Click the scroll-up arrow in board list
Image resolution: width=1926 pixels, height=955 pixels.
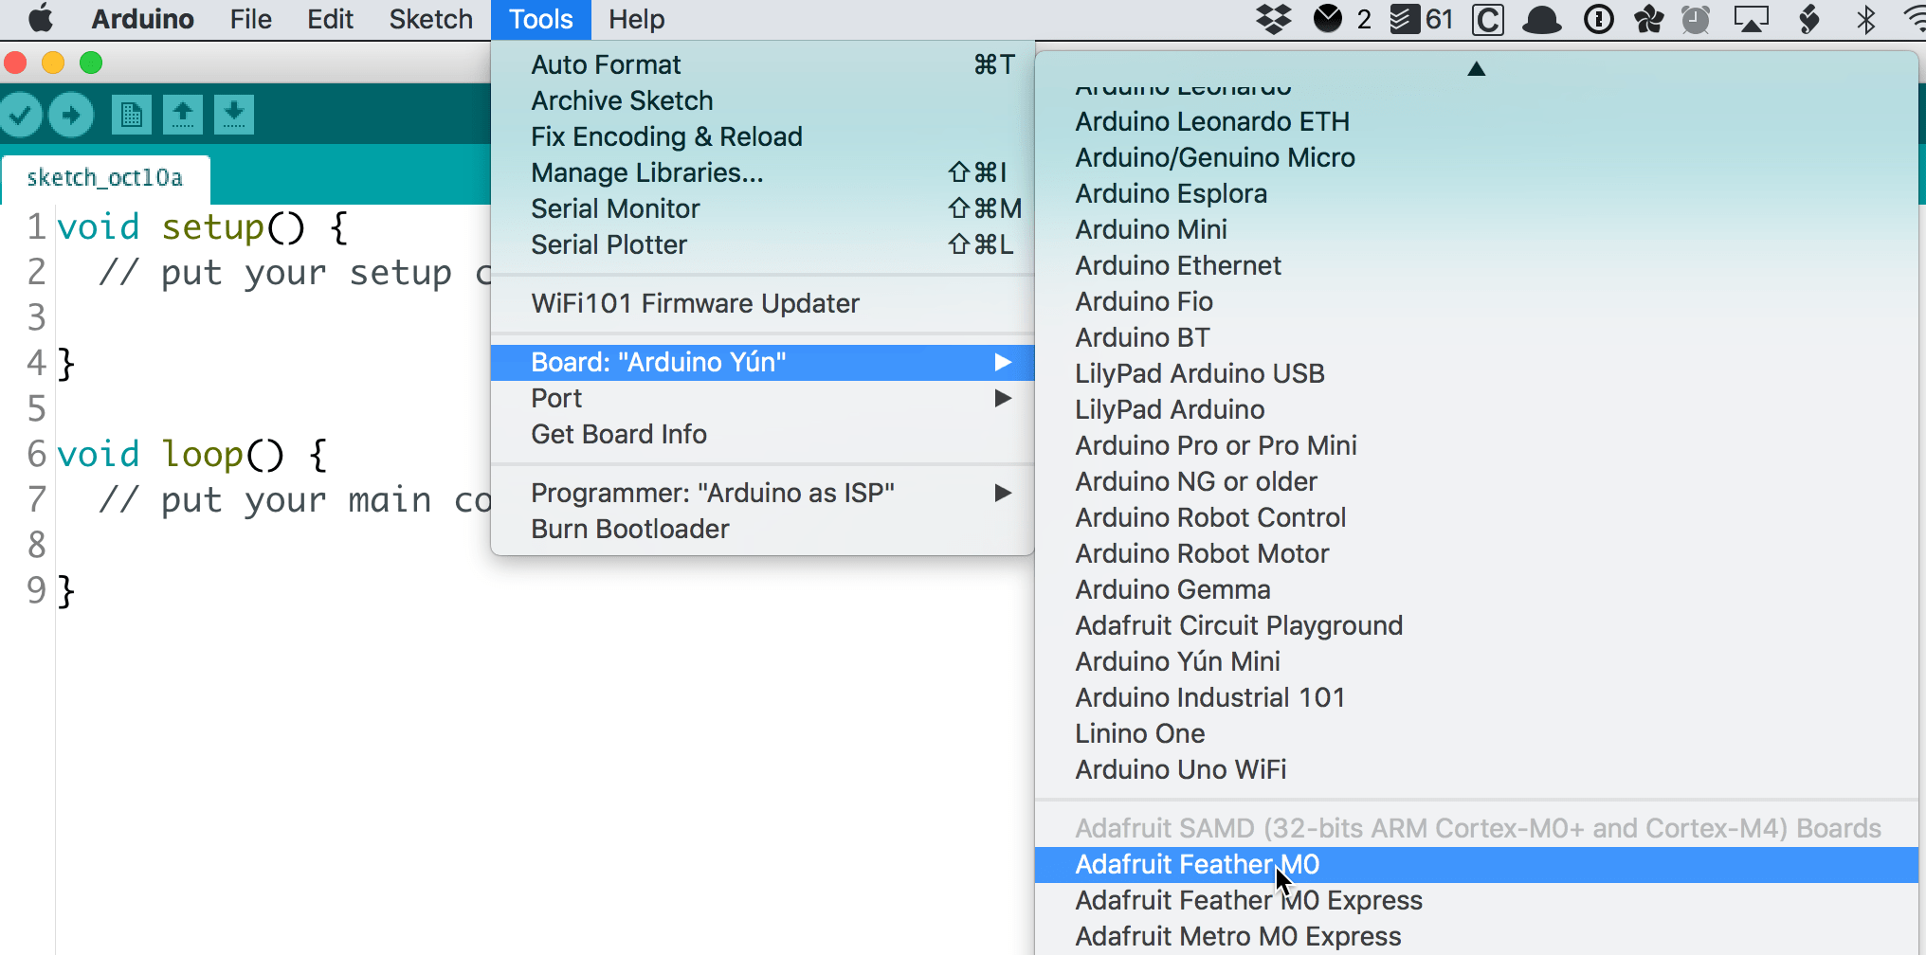(x=1476, y=68)
